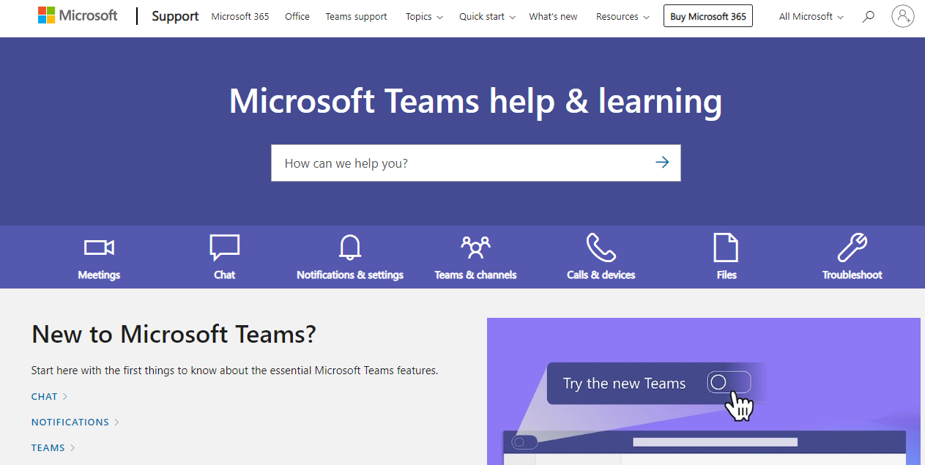The height and width of the screenshot is (465, 925).
Task: Select the Files help icon
Action: tap(726, 256)
